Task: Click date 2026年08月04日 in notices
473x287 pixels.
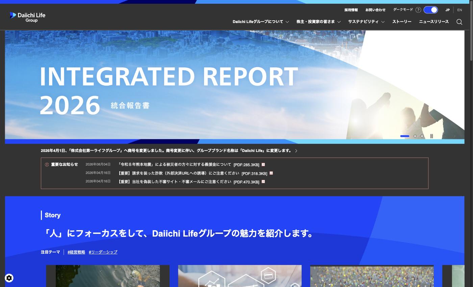Action: (98, 164)
